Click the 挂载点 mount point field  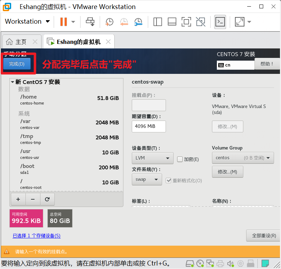point(149,105)
